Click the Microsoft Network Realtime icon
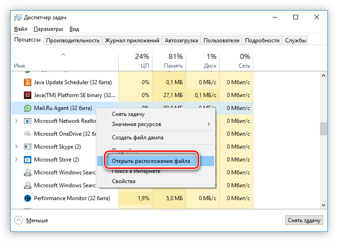338x242 pixels. [27, 121]
